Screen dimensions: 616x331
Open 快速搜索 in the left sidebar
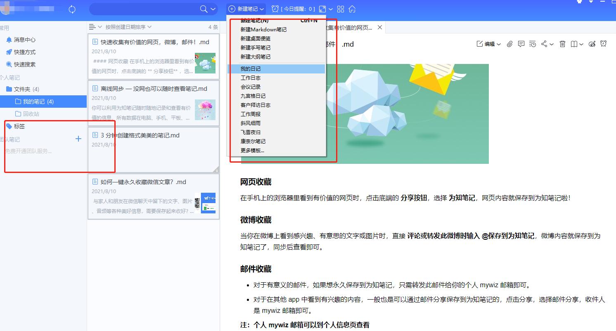point(23,64)
